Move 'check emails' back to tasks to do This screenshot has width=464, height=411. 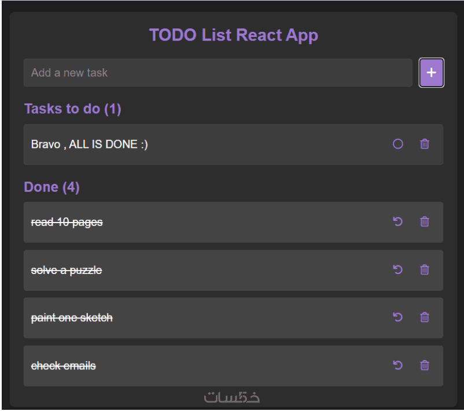pyautogui.click(x=397, y=365)
